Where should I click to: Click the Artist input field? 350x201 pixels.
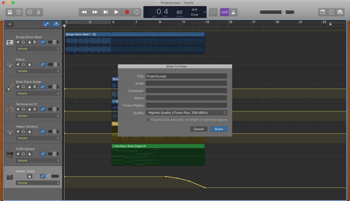click(x=186, y=83)
